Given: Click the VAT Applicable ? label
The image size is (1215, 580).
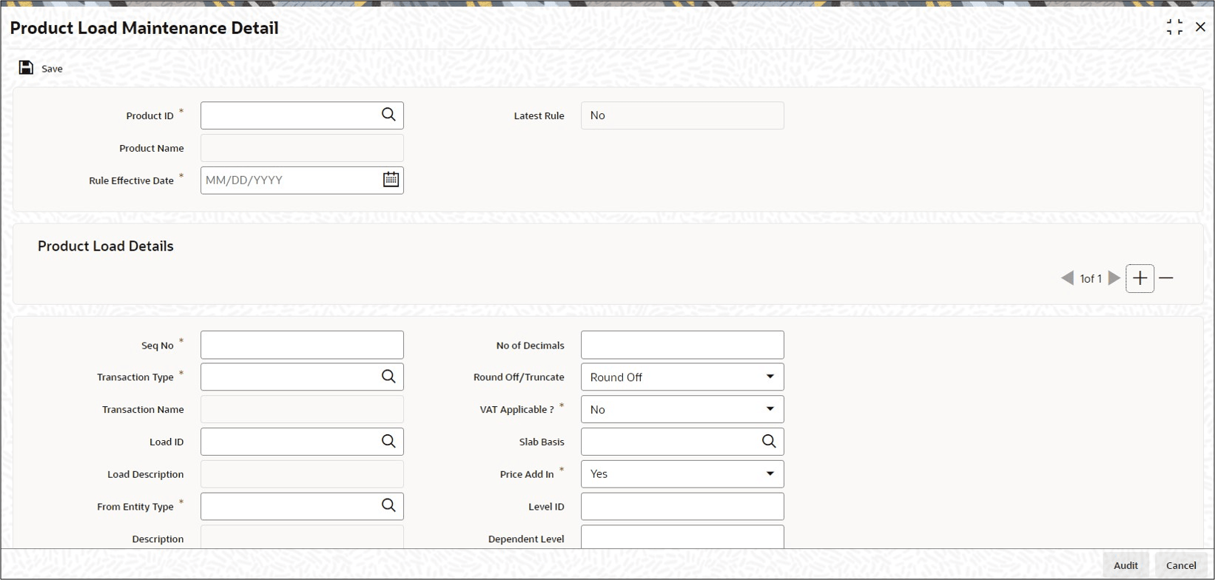Looking at the screenshot, I should [516, 410].
